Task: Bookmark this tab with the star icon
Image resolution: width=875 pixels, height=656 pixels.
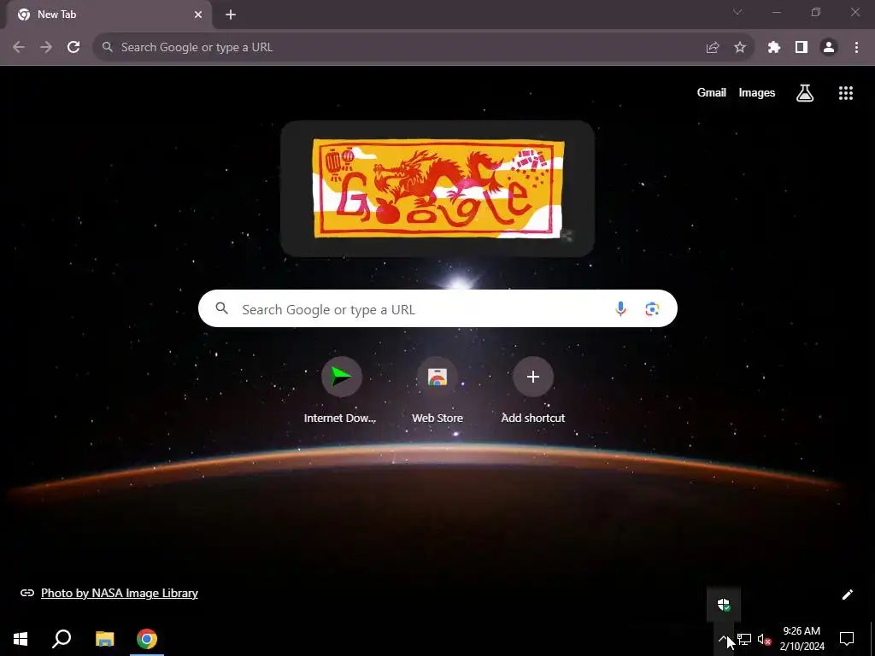Action: pos(740,48)
